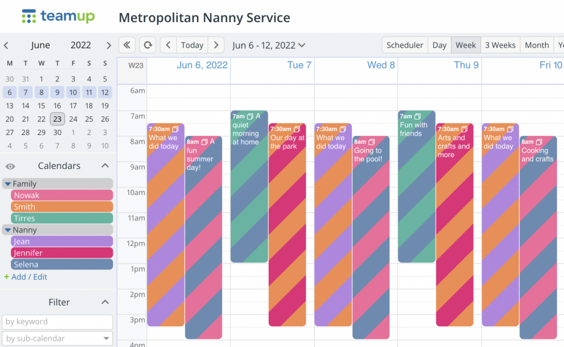The height and width of the screenshot is (347, 564).
Task: Select June 15 in mini calendar
Action: 41,106
